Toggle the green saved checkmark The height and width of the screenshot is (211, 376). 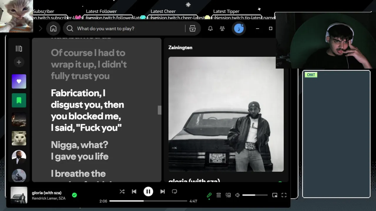click(74, 195)
